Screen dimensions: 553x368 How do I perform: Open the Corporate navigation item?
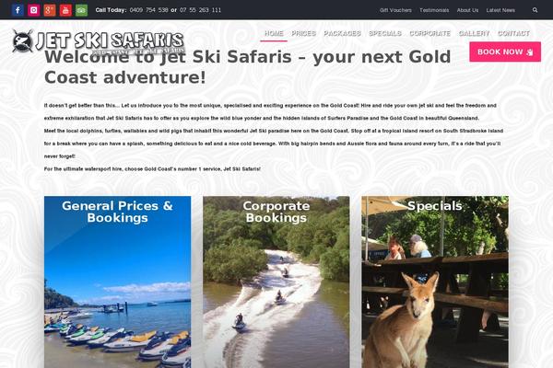(x=429, y=33)
